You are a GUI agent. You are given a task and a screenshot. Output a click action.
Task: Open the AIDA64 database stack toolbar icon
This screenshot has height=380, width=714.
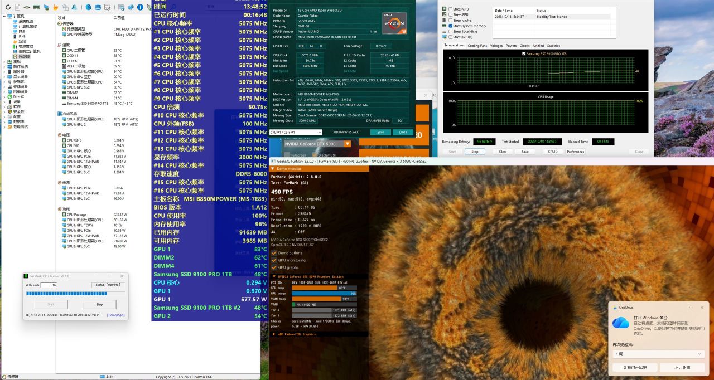click(x=98, y=7)
